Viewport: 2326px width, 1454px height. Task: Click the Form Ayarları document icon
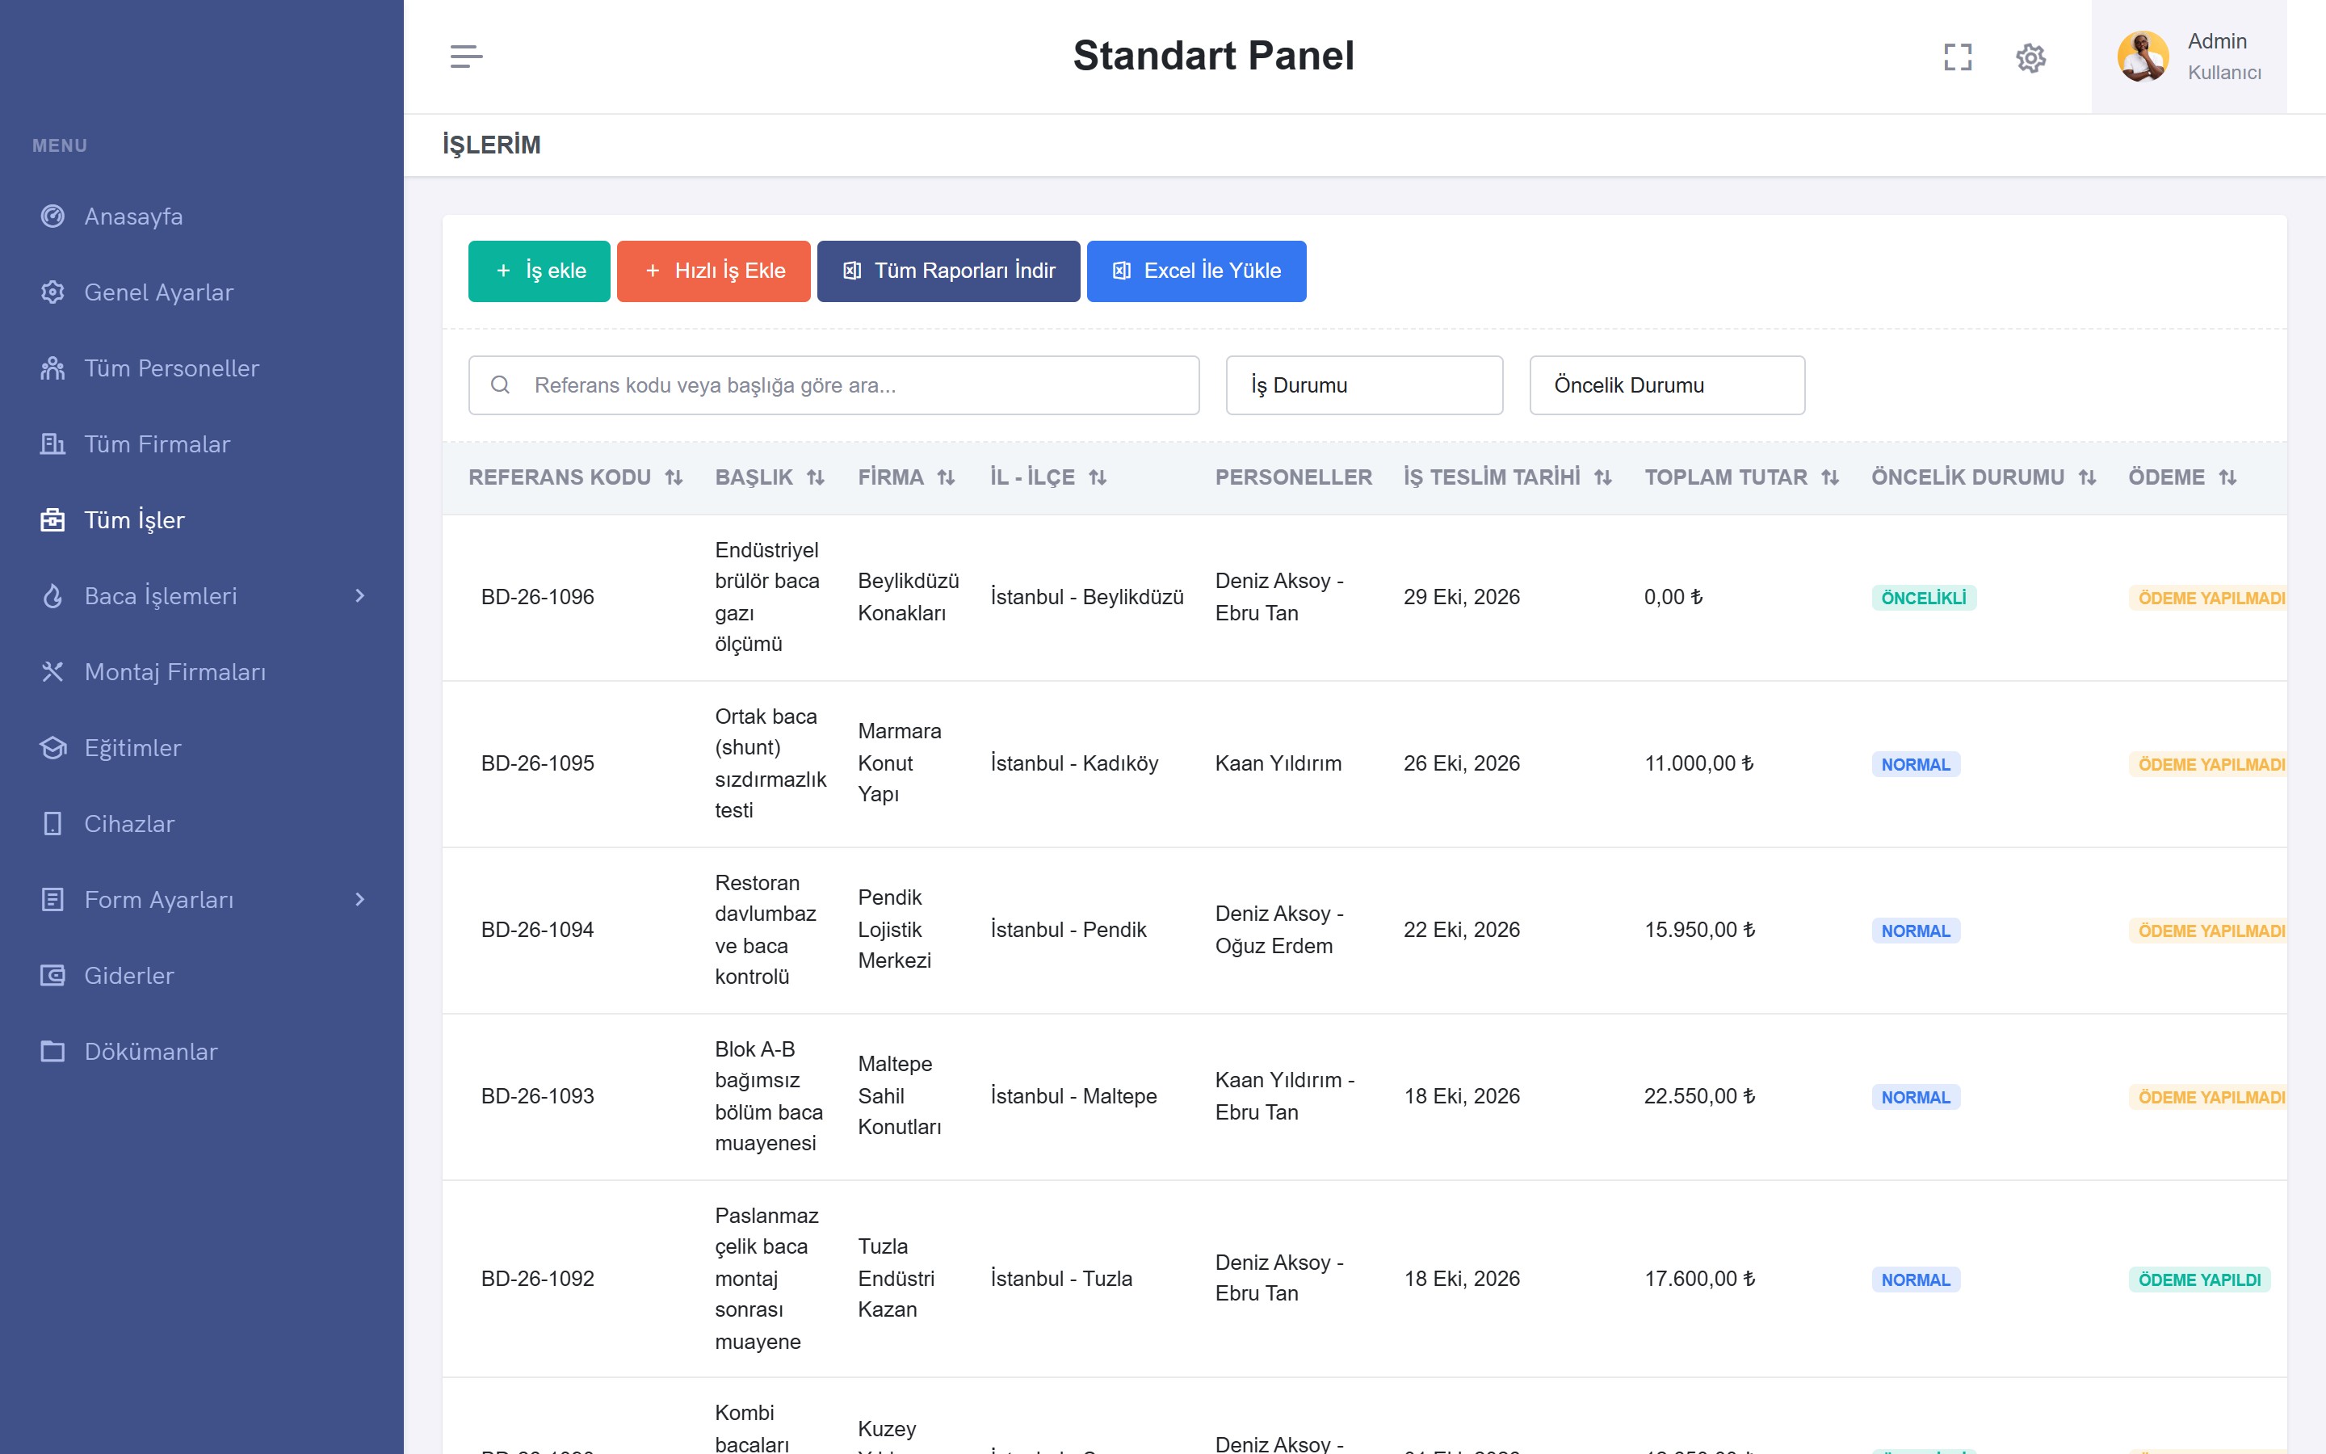52,900
